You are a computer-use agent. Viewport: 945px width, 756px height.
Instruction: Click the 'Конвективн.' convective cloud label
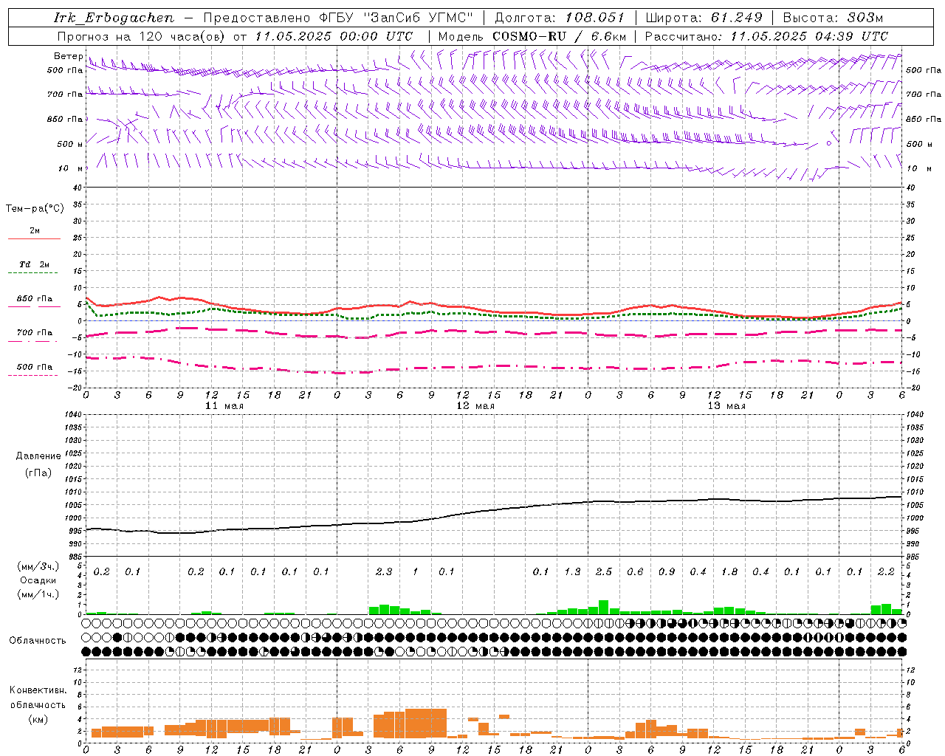pyautogui.click(x=38, y=690)
